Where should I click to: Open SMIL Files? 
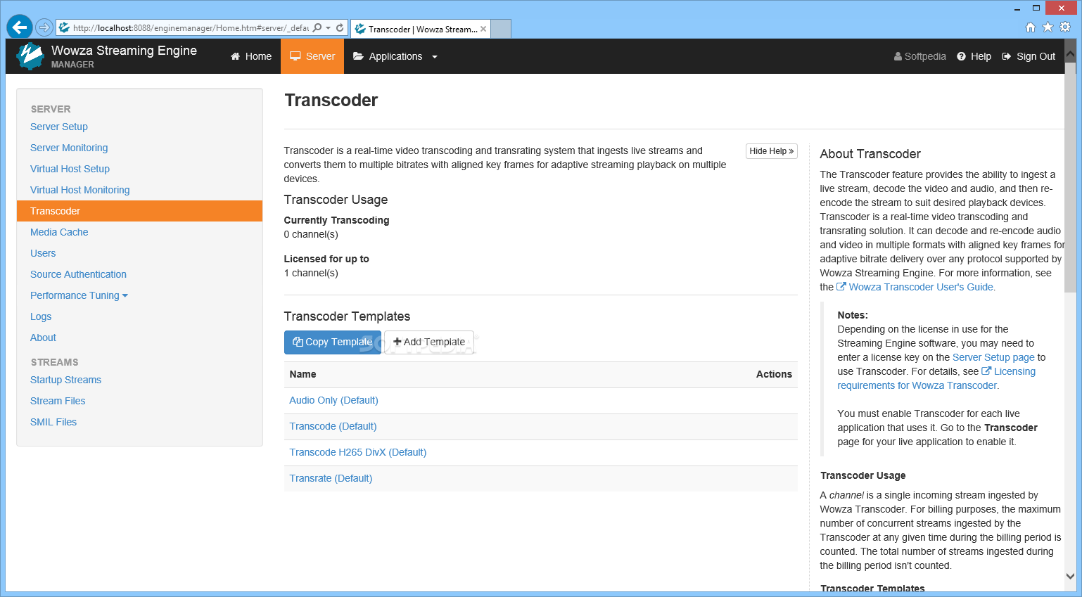click(x=53, y=422)
